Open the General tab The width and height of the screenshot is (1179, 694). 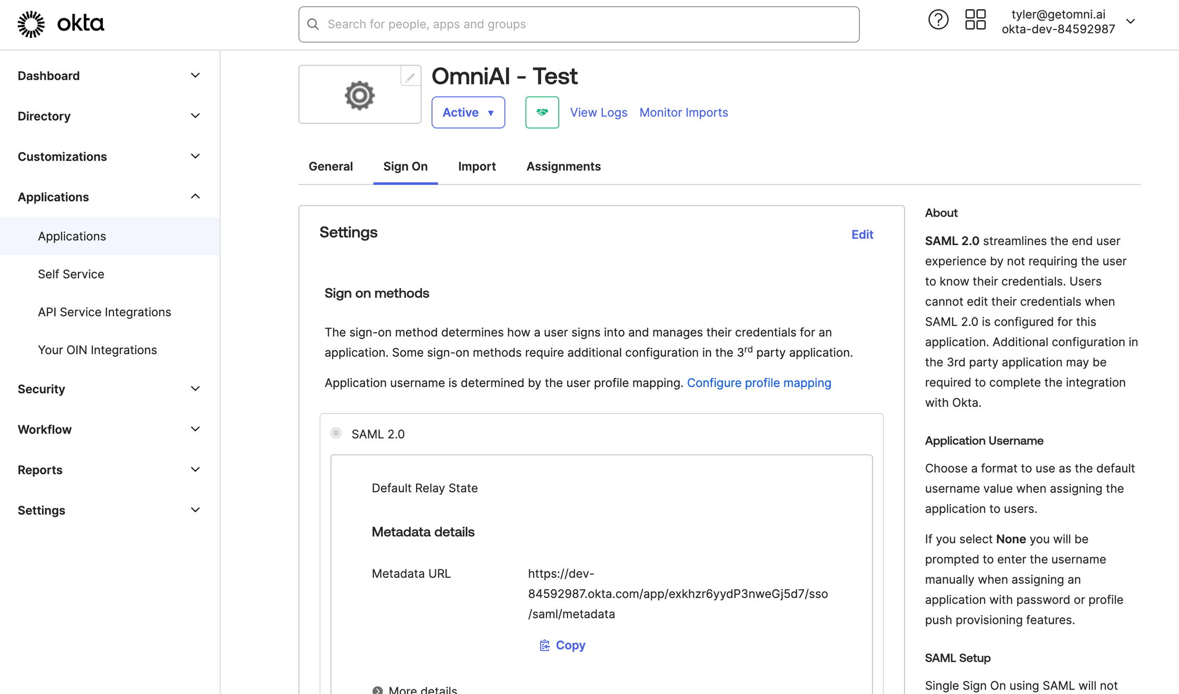click(x=331, y=166)
